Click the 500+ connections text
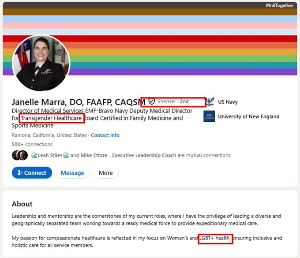Viewport: 300px width, 258px height. coord(32,144)
